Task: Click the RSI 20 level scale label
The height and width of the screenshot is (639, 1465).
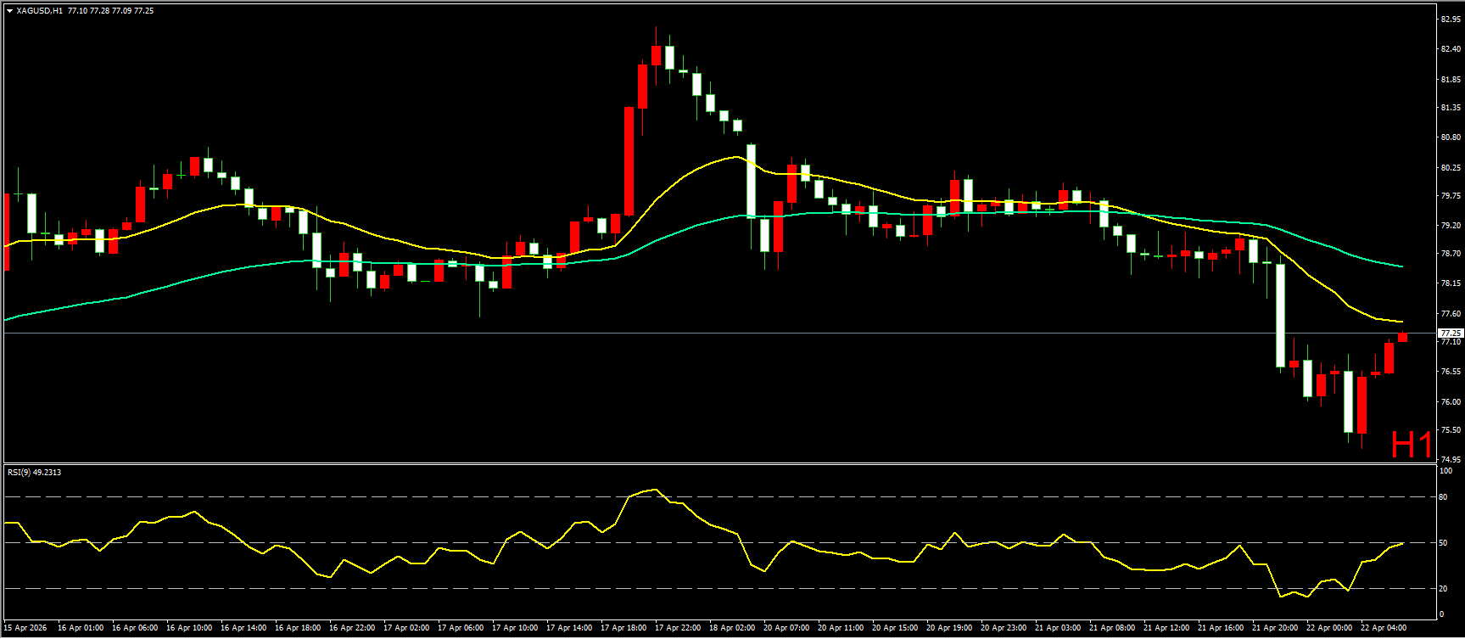Action: coord(1443,588)
